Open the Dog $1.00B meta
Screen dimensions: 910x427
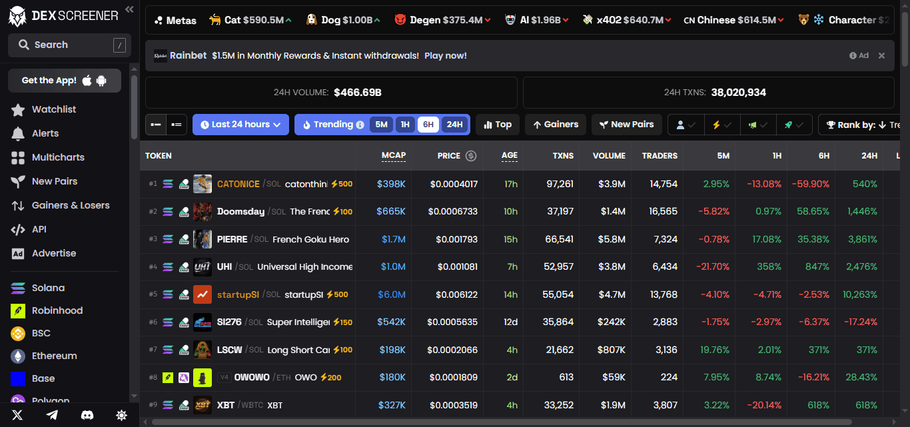coord(343,20)
